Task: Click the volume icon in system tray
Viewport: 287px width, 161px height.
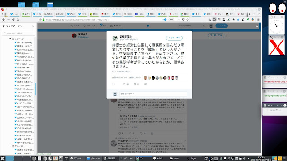Action: click(244, 158)
